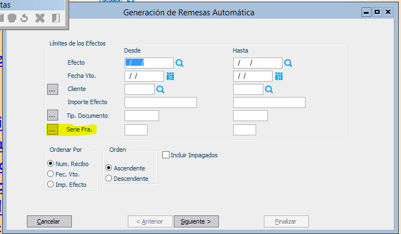Search for the Cliente Hasta value
This screenshot has height=234, width=401.
click(269, 89)
